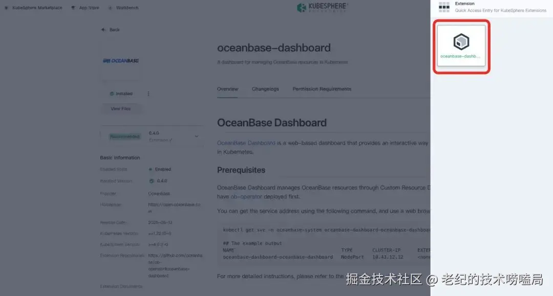This screenshot has height=296, width=553.
Task: Click the View Files button
Action: click(121, 109)
